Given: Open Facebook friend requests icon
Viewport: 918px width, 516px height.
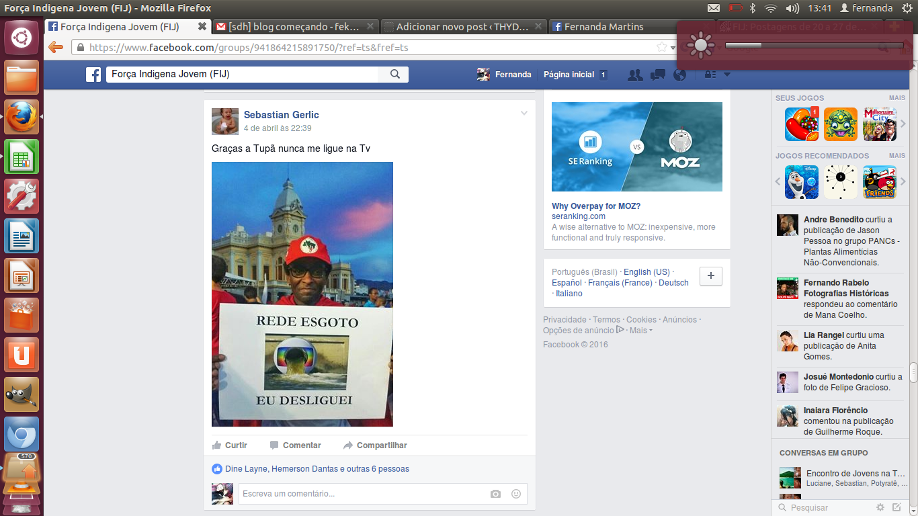Looking at the screenshot, I should (x=635, y=75).
